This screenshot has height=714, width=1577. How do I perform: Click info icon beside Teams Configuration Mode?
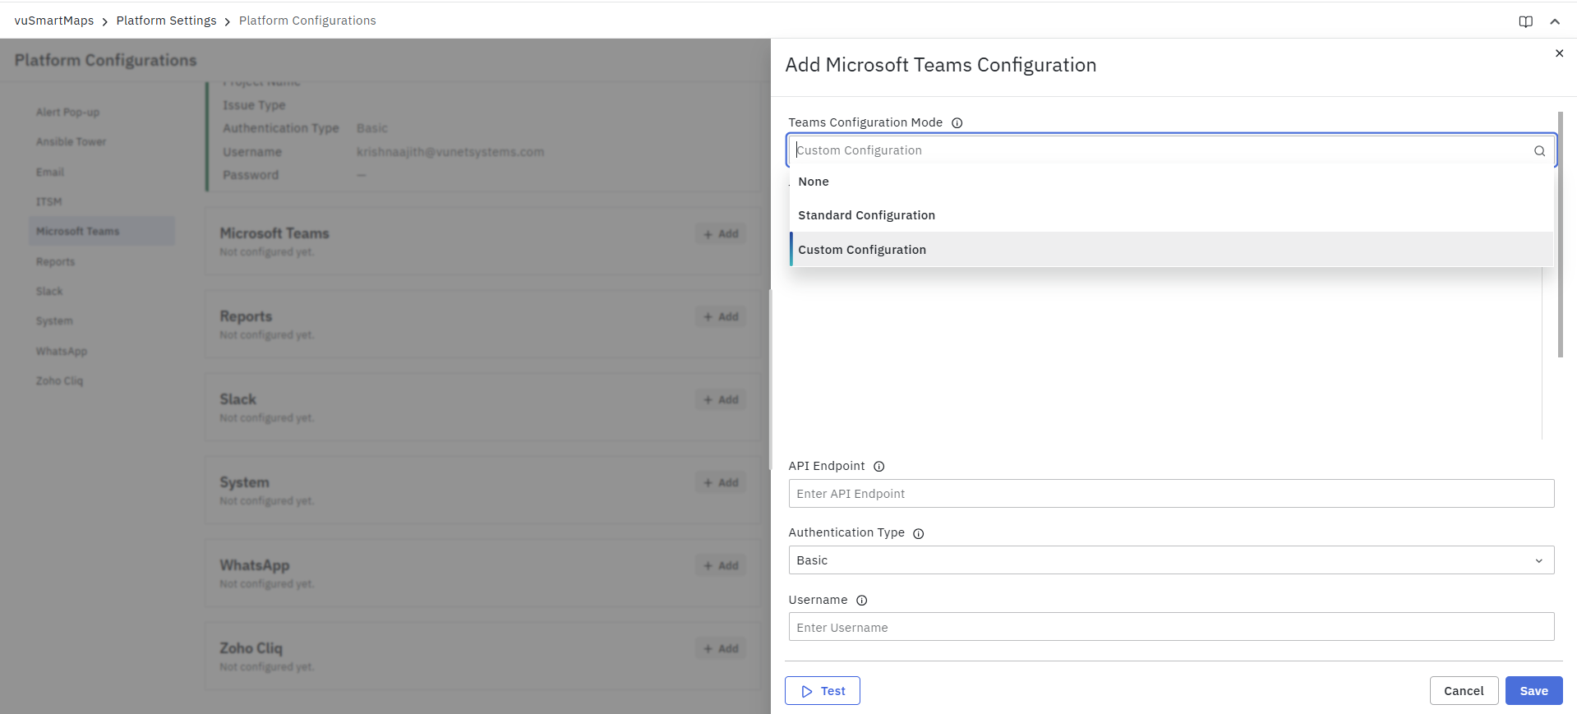[x=957, y=123]
